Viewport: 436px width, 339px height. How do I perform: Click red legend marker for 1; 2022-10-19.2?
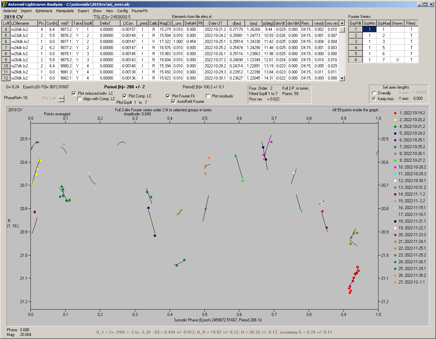pyautogui.click(x=395, y=113)
